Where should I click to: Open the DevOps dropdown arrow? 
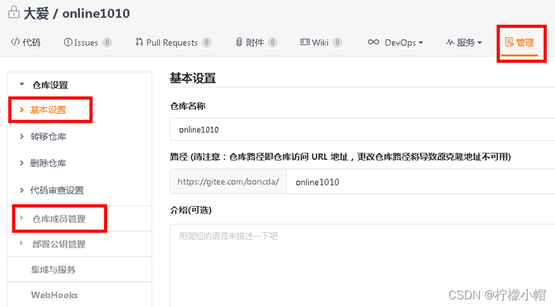421,43
